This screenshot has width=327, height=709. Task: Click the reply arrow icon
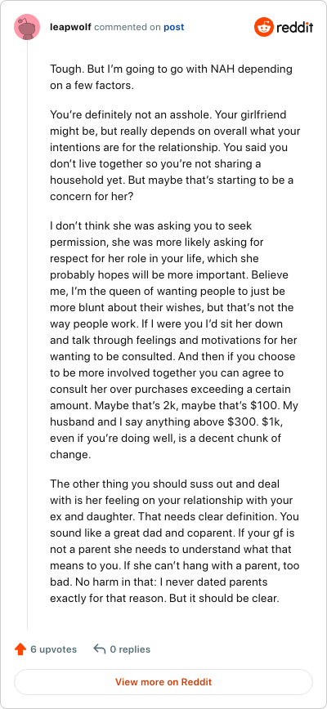100,649
